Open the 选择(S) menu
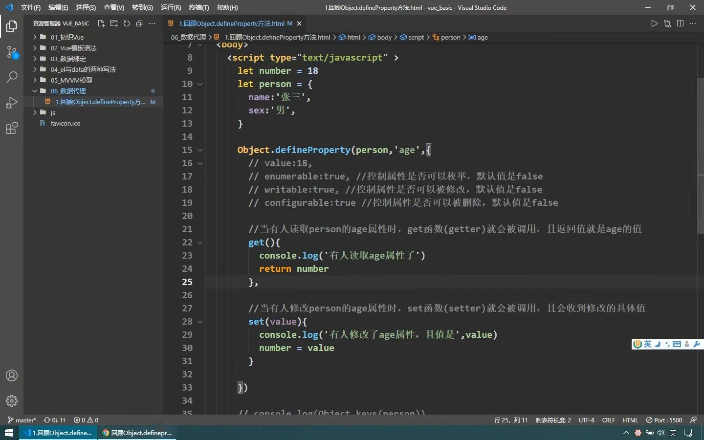The image size is (704, 440). (x=86, y=7)
